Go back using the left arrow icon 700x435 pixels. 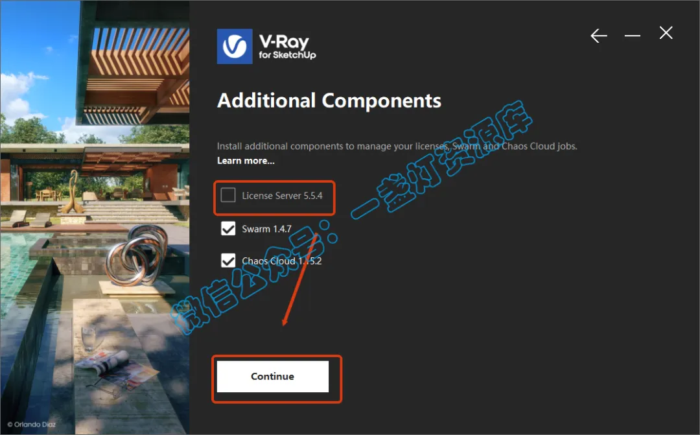coord(599,35)
